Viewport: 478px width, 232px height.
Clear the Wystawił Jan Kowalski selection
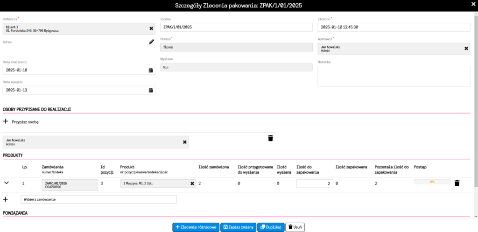click(466, 48)
